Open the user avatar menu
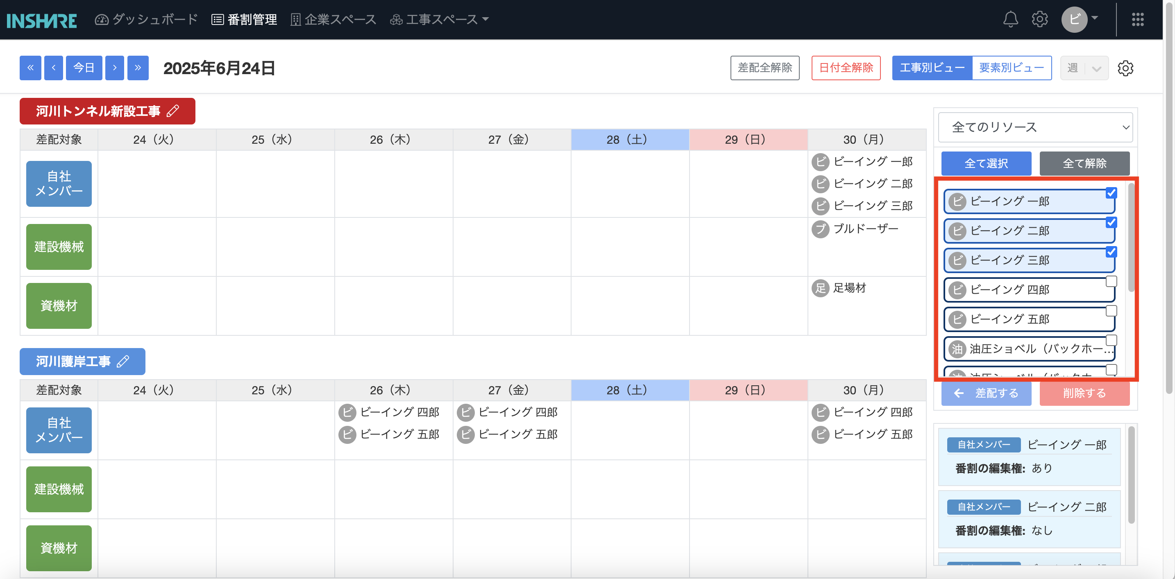Image resolution: width=1175 pixels, height=579 pixels. (1079, 19)
